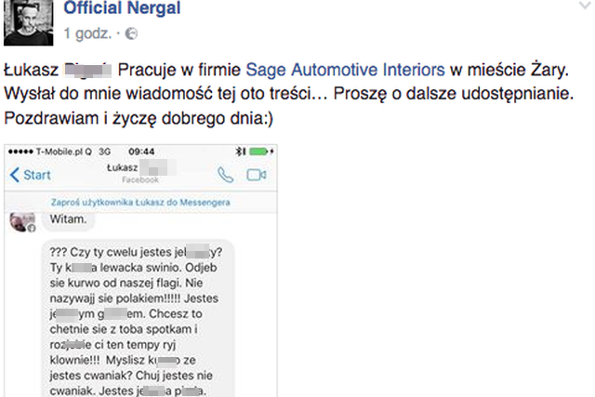595x397 pixels.
Task: Tap the video call camera icon
Action: pos(257,175)
